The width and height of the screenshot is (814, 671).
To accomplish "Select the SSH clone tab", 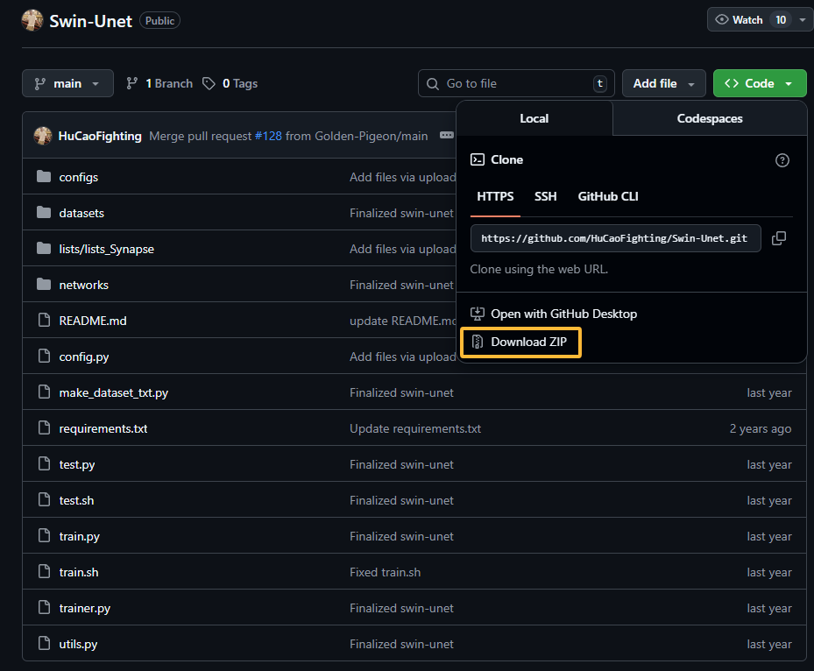I will click(x=546, y=197).
